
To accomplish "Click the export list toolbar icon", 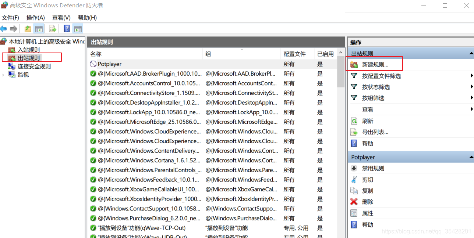I will tap(53, 29).
